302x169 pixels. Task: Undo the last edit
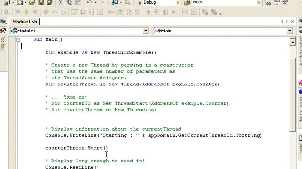click(x=89, y=2)
